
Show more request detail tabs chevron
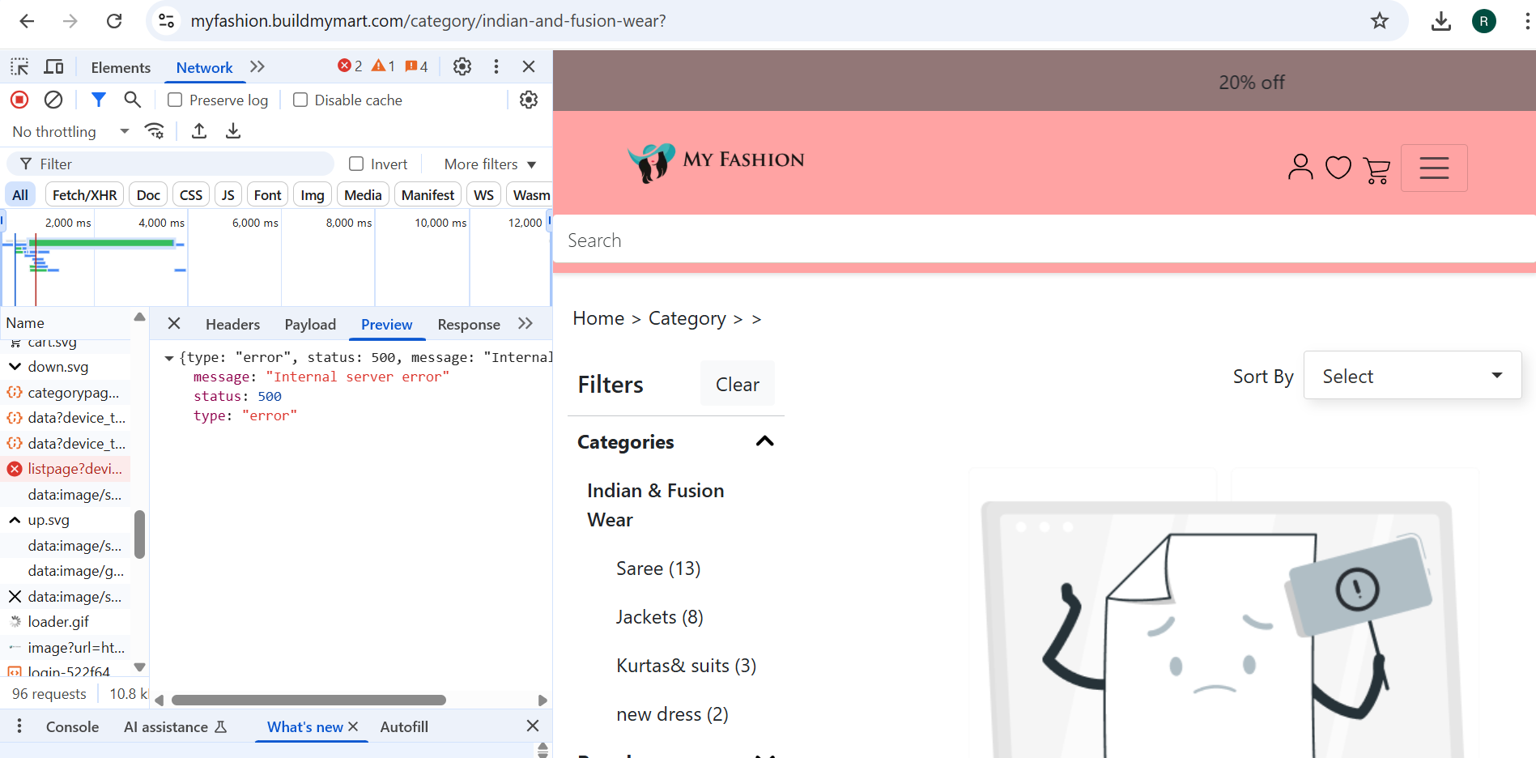click(525, 323)
